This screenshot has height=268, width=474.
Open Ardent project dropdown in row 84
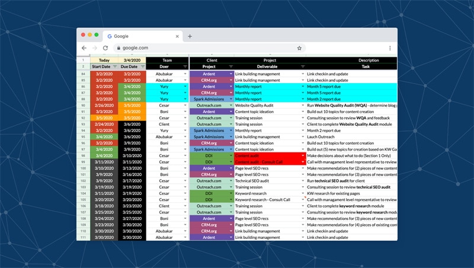pyautogui.click(x=231, y=74)
